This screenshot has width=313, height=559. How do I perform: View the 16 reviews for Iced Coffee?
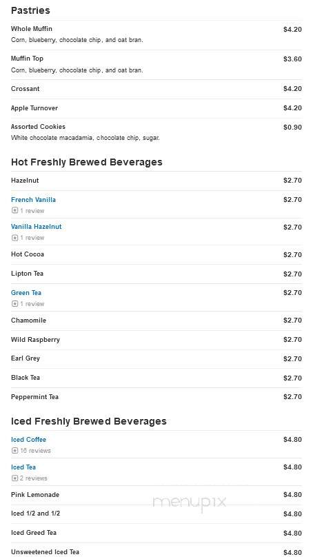35,451
